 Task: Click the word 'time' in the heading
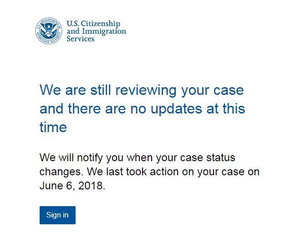click(x=53, y=127)
